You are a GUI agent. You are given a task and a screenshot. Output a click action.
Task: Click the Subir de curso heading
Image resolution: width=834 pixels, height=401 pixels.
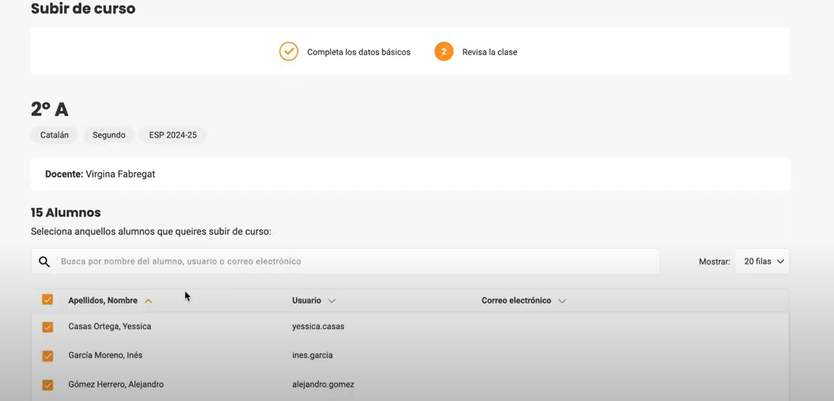83,9
